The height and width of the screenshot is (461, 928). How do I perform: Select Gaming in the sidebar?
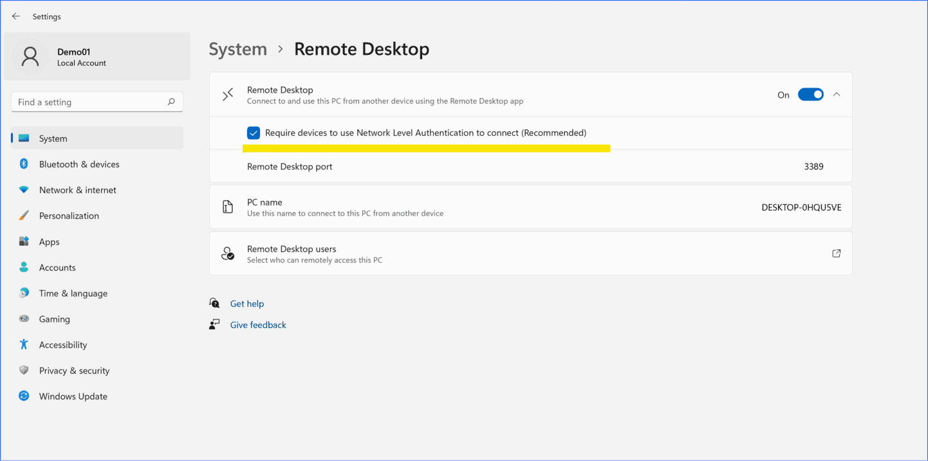point(97,319)
